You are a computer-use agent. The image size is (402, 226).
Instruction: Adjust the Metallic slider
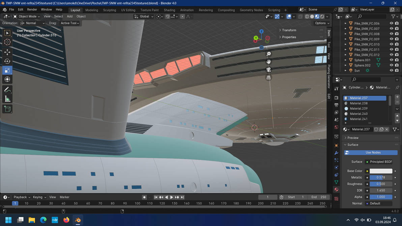[x=381, y=177]
